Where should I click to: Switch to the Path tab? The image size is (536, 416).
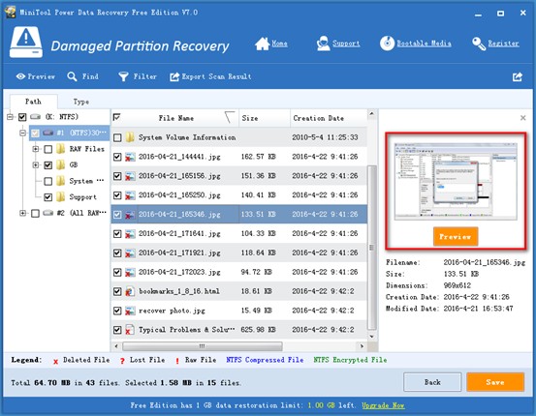[33, 102]
